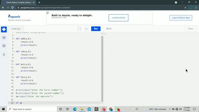The image size is (199, 112).
Task: Click the 'def div(a,b):' line
Action: coord(24,77)
